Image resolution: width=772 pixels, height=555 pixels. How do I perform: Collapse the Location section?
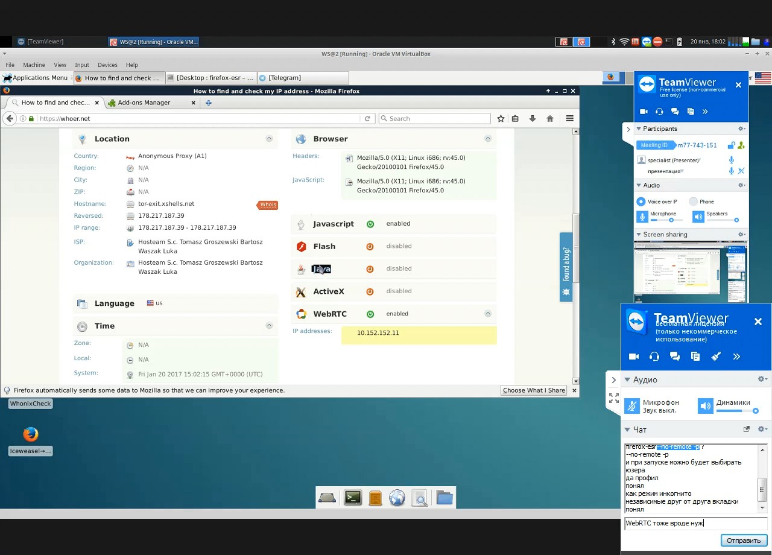269,139
